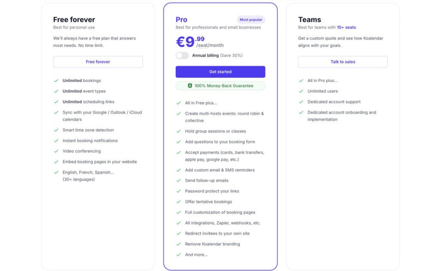This screenshot has height=271, width=440.
Task: Click checkmark beside All in Free plus
Action: 179,103
